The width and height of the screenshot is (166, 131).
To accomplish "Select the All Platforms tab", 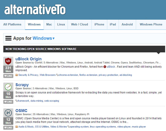I will click(12, 25).
